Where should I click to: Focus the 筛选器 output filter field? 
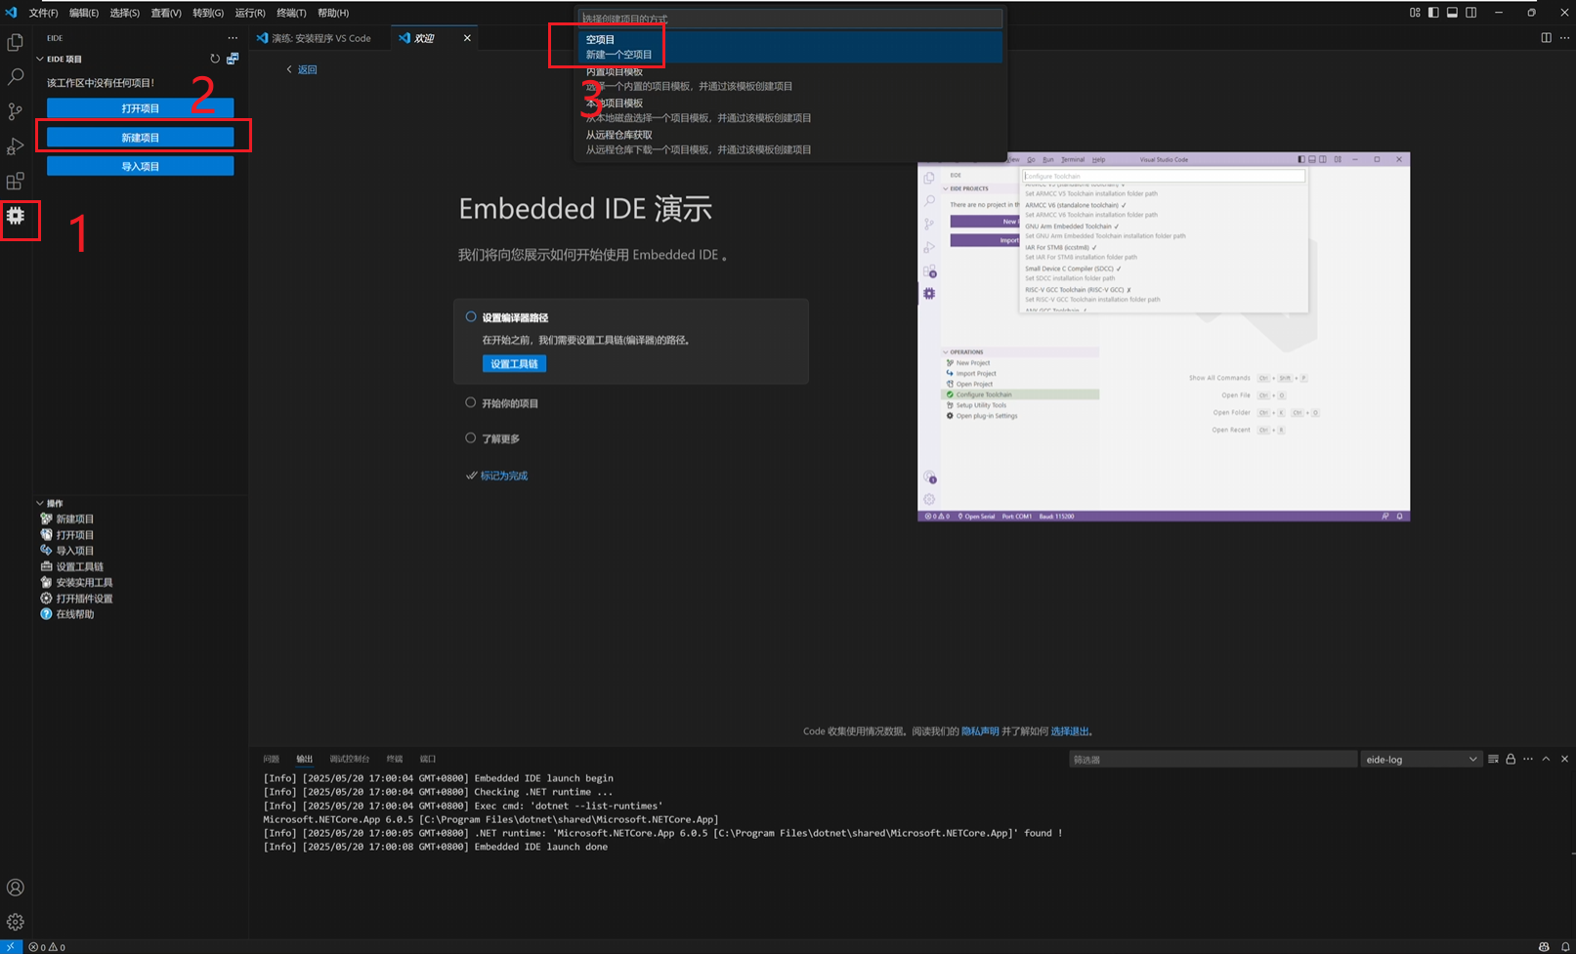[x=1213, y=759]
